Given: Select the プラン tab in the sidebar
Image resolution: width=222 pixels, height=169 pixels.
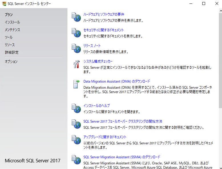Looking at the screenshot, I should [x=9, y=15].
